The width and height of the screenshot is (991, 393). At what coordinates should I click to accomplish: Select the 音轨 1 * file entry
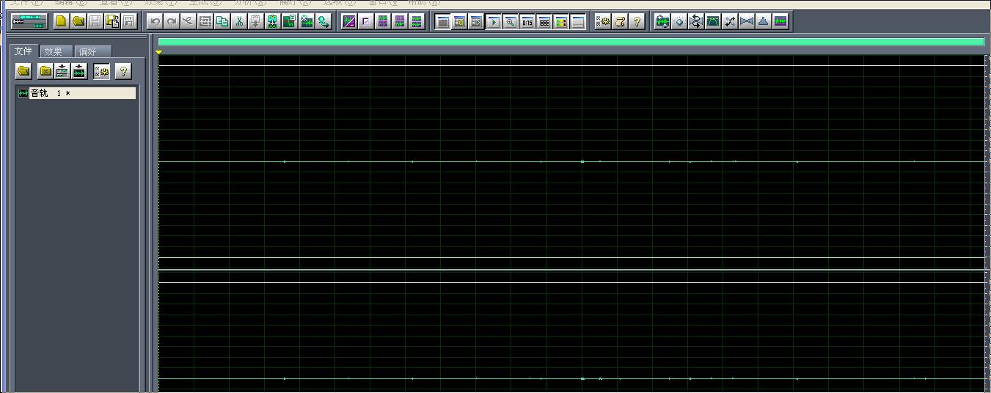(x=76, y=93)
